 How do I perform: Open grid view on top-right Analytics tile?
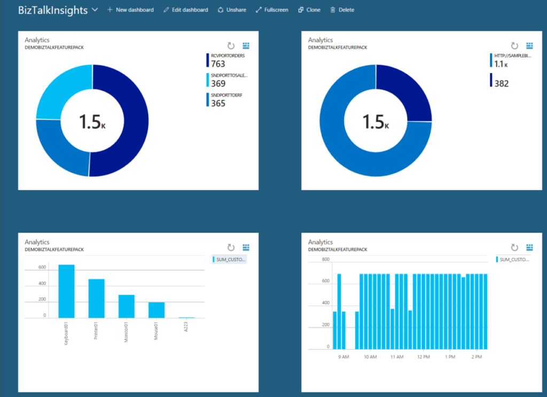[529, 46]
